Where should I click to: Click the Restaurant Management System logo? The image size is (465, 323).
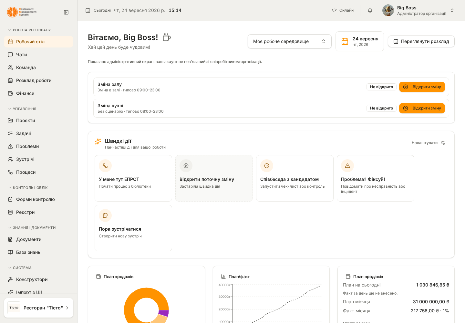(22, 12)
